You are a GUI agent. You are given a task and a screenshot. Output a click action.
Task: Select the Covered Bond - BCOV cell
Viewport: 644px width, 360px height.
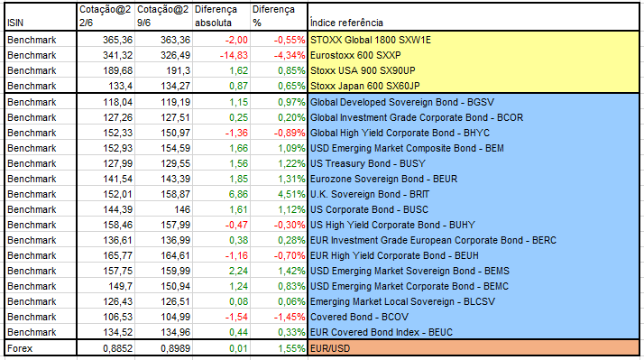474,317
